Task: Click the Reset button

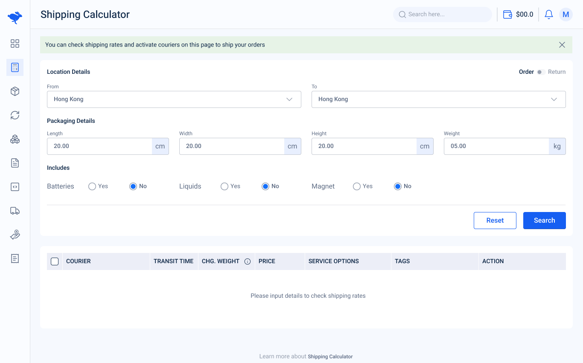Action: click(x=495, y=221)
